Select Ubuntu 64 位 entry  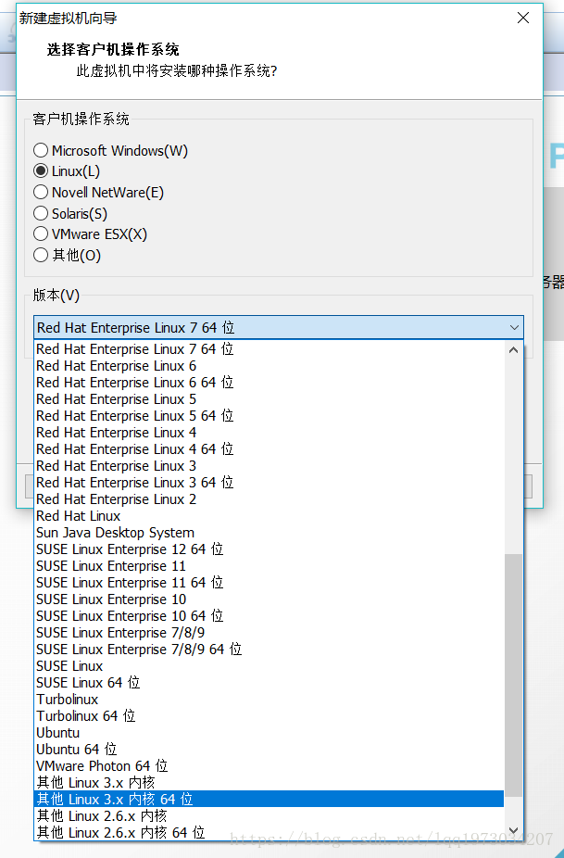269,750
